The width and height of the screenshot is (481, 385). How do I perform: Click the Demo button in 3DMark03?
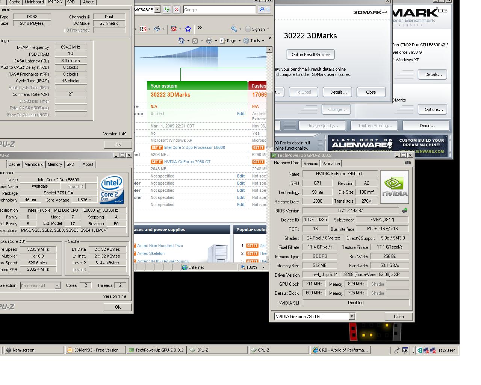pyautogui.click(x=427, y=126)
